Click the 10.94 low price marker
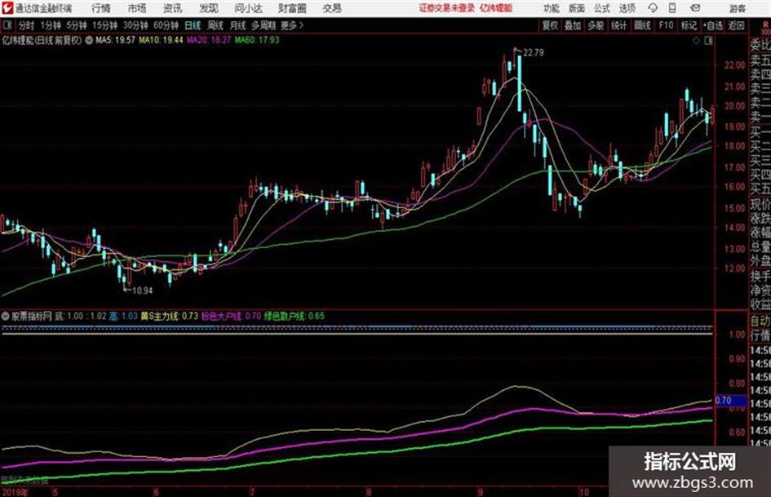The width and height of the screenshot is (771, 497). 142,291
